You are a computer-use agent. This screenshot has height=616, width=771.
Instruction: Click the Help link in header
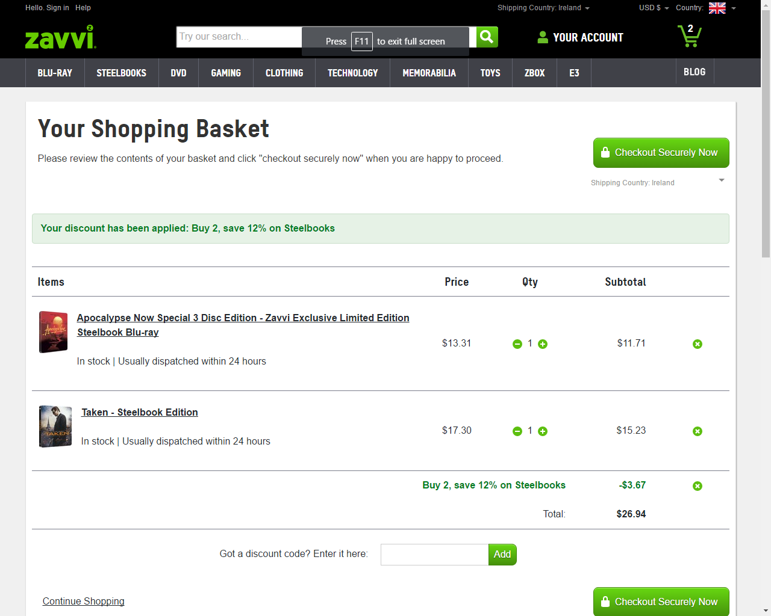pyautogui.click(x=83, y=8)
